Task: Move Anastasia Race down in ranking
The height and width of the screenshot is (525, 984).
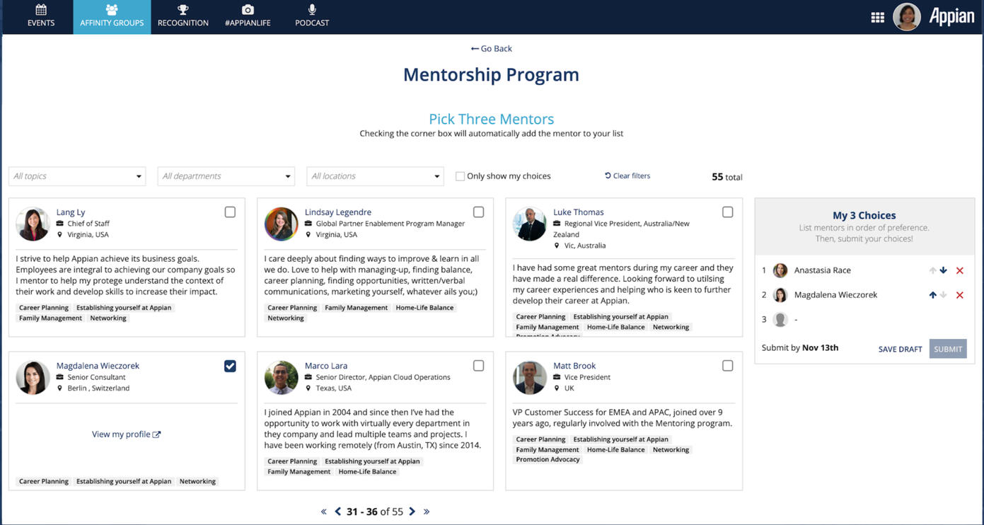Action: click(x=944, y=270)
